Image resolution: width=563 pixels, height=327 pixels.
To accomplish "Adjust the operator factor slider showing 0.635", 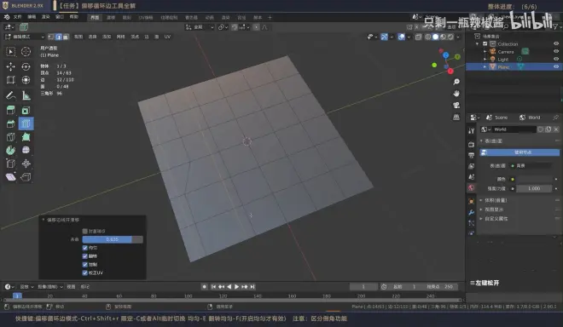I will tap(113, 239).
